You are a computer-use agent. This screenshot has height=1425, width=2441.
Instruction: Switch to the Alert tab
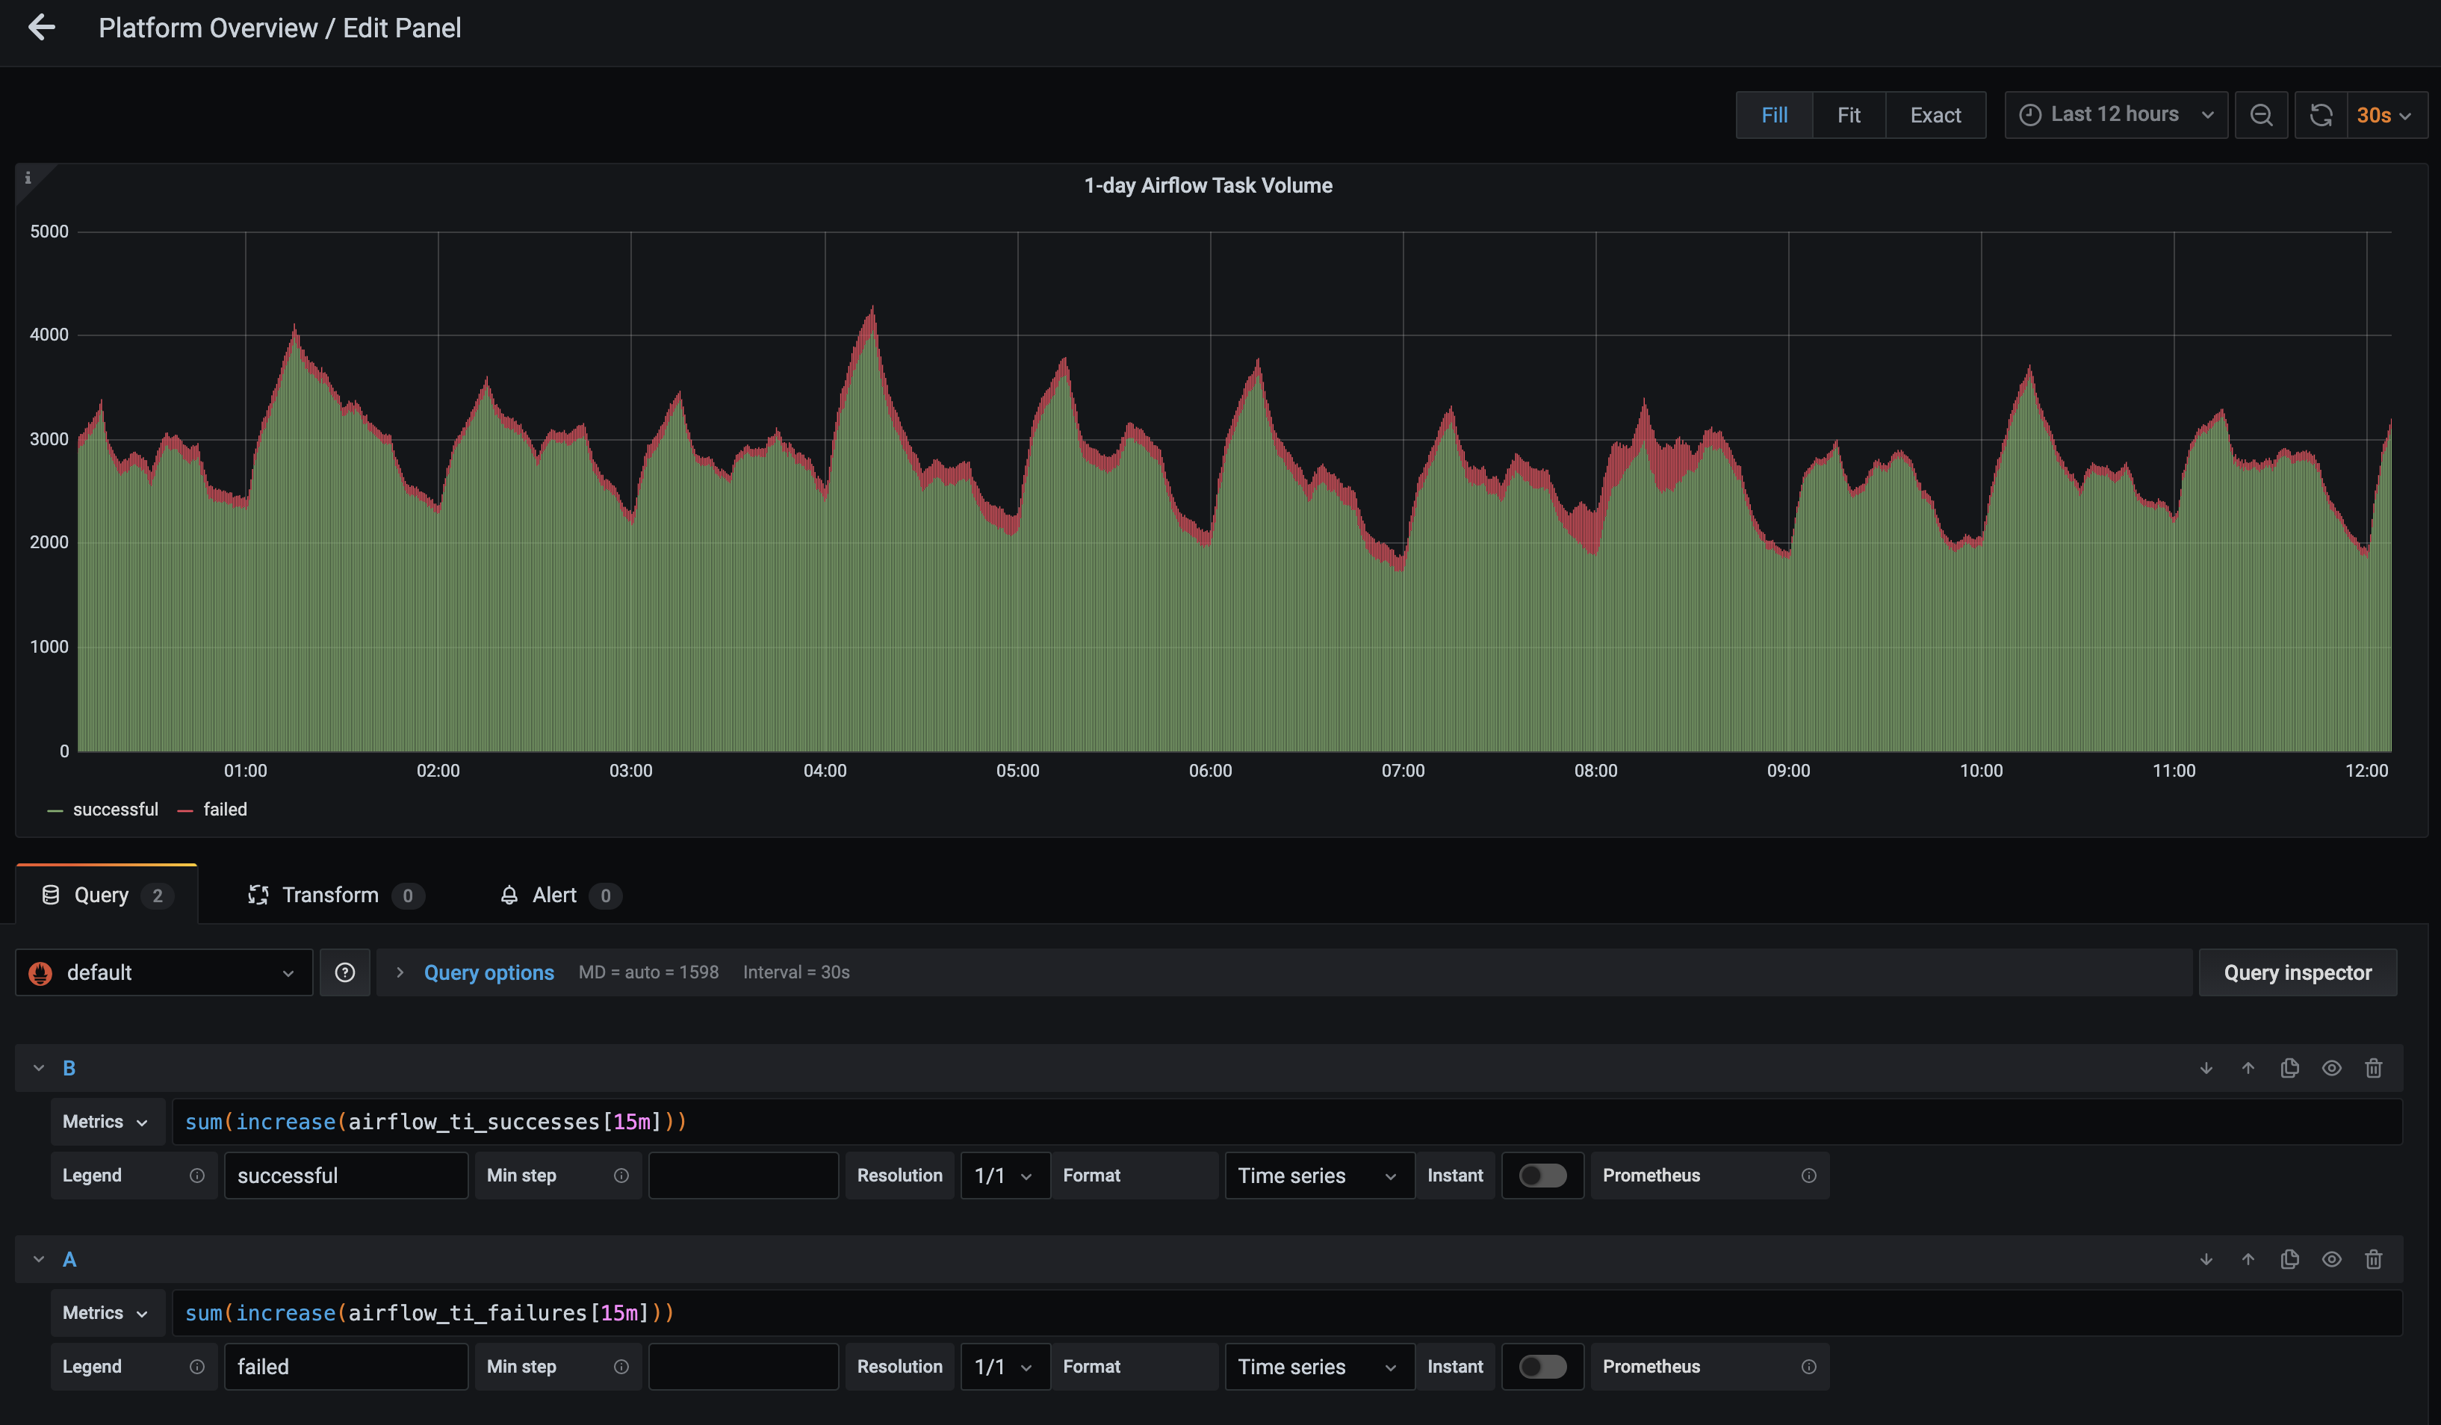553,895
